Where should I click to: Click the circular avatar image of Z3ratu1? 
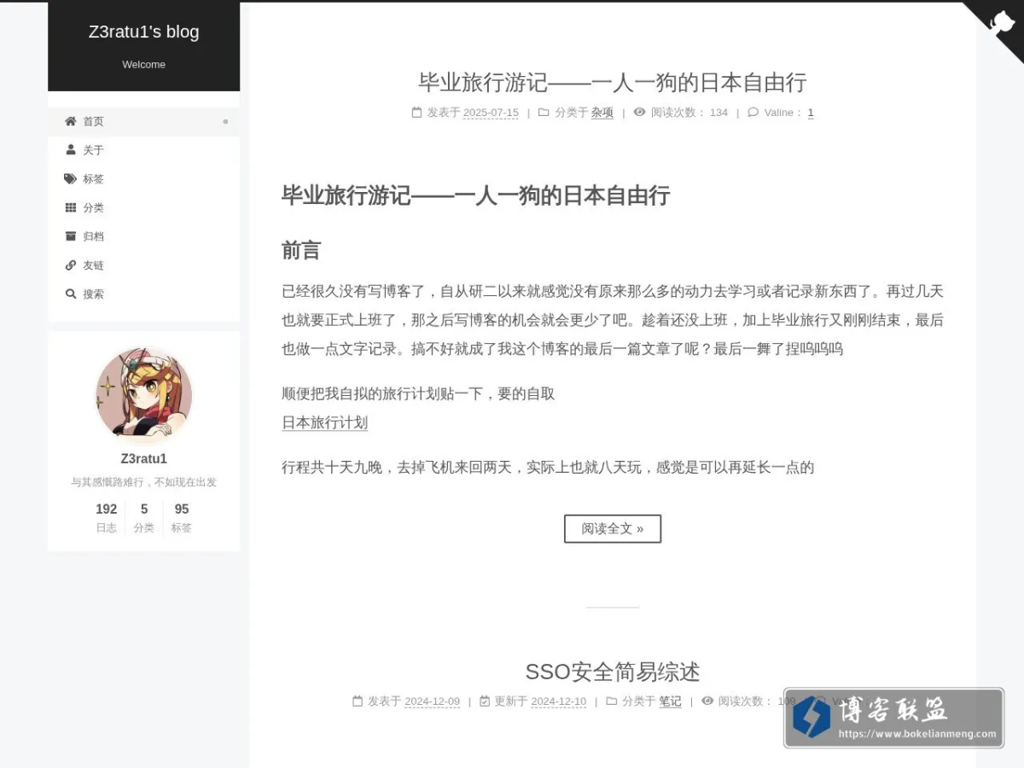tap(143, 395)
